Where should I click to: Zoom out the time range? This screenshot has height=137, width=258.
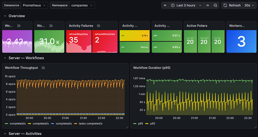click(215, 5)
